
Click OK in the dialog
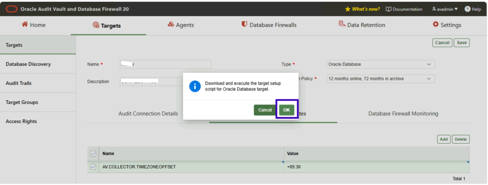click(x=286, y=110)
